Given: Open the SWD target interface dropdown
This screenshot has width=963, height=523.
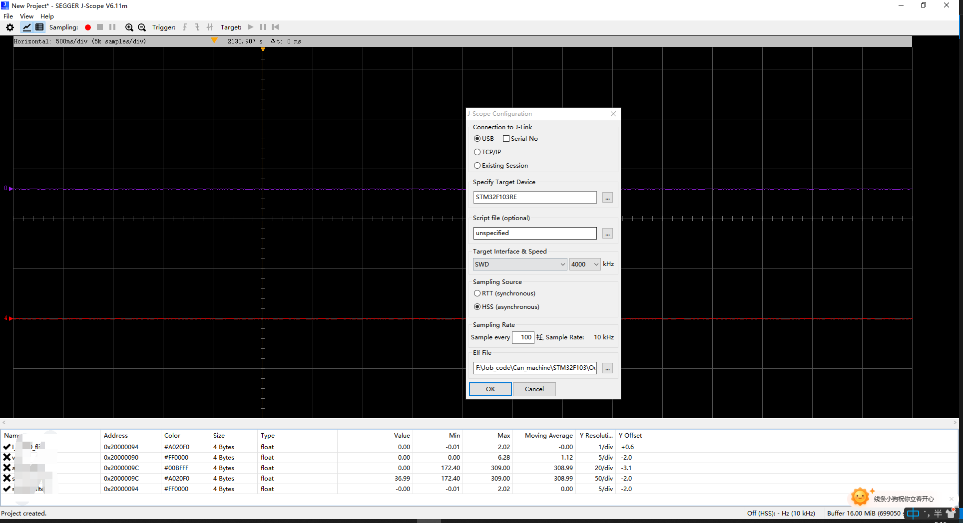Looking at the screenshot, I should point(519,264).
